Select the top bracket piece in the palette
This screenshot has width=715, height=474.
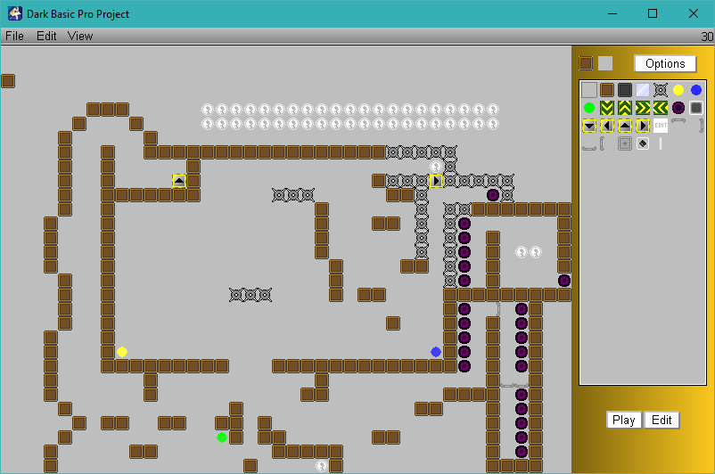point(678,121)
